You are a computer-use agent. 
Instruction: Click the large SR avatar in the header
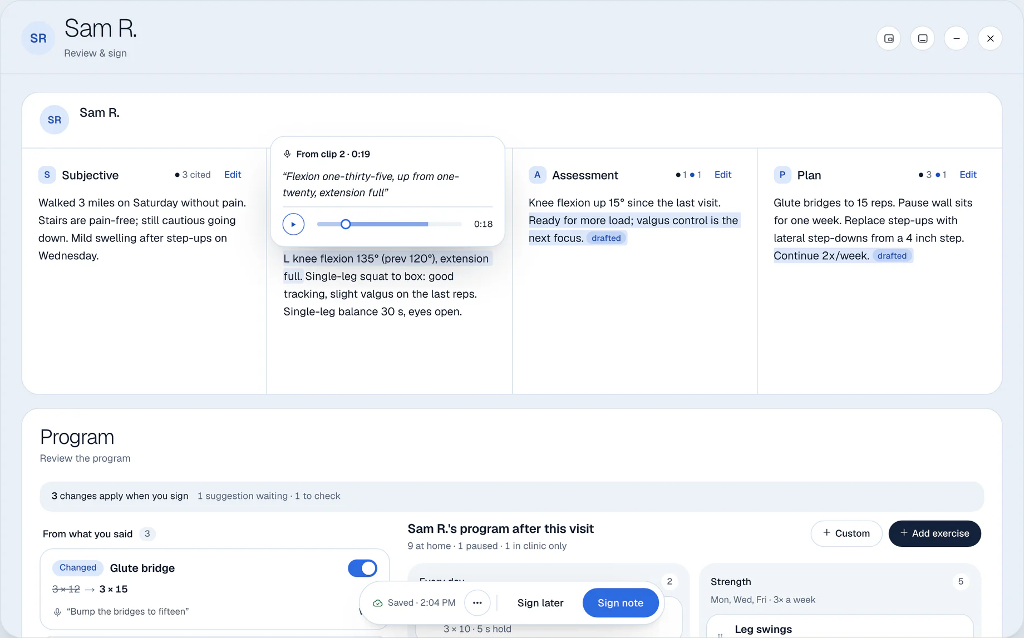(38, 38)
